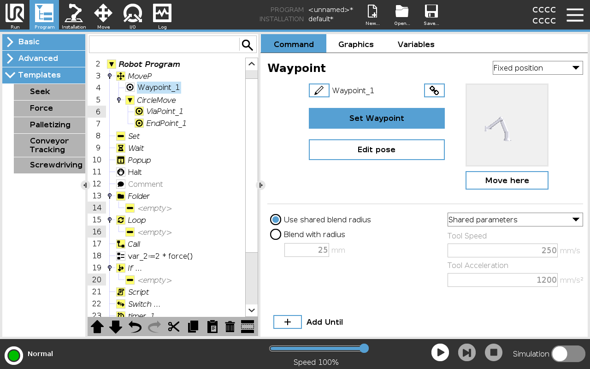
Task: Select the Blend with radius option
Action: pyautogui.click(x=276, y=234)
